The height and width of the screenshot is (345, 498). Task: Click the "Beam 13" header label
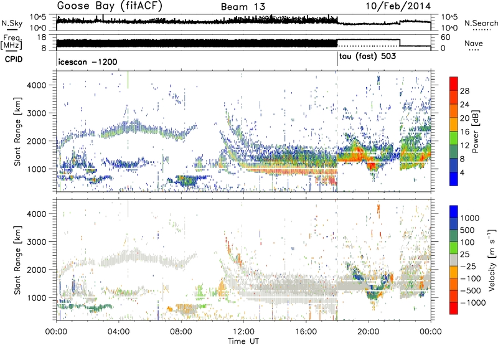click(243, 7)
